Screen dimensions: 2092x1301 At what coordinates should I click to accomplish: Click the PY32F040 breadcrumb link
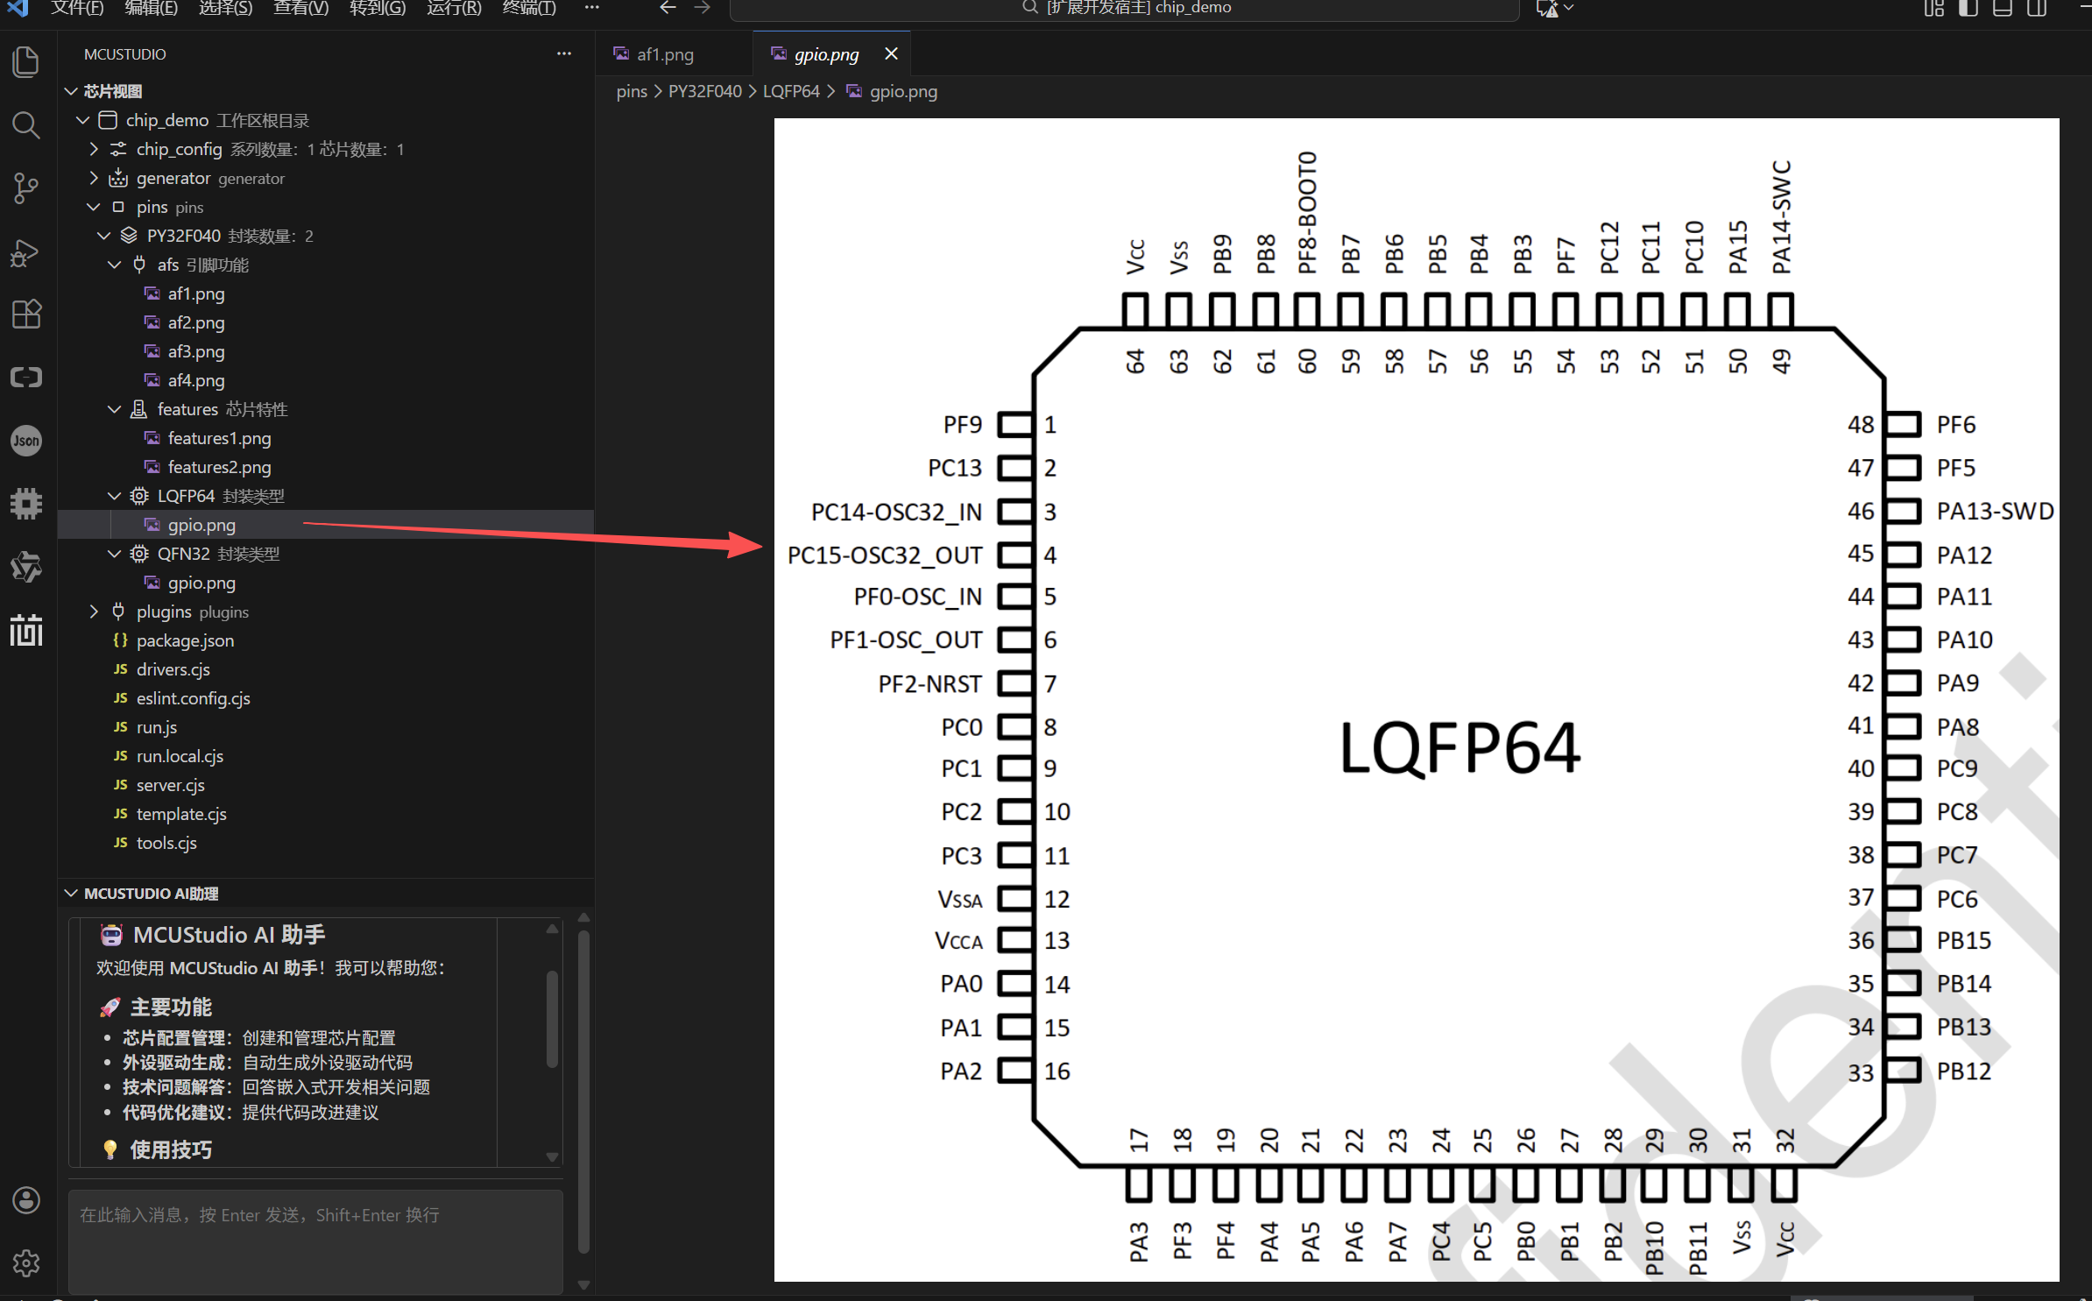704,91
